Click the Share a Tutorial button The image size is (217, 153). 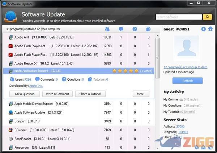click(90, 94)
